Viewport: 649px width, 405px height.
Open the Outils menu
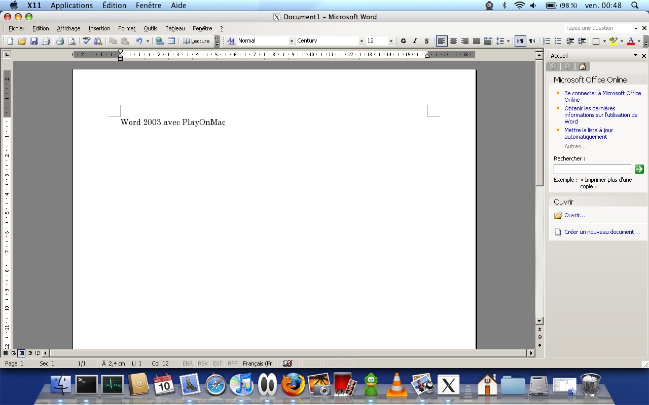pyautogui.click(x=151, y=28)
